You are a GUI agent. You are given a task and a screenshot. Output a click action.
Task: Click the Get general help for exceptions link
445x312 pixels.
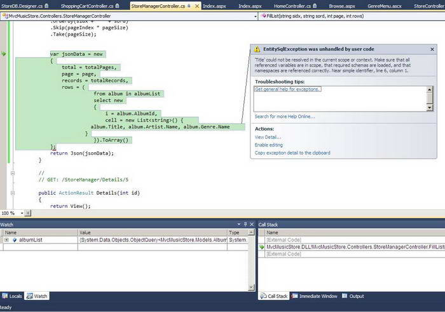(x=287, y=89)
